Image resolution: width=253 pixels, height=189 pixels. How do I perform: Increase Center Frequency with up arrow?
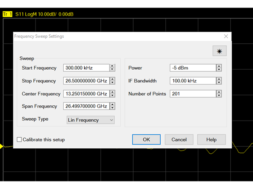[x=112, y=92]
